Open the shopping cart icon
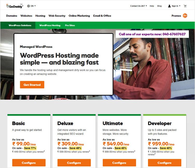The width and height of the screenshot is (195, 168). [x=185, y=6]
